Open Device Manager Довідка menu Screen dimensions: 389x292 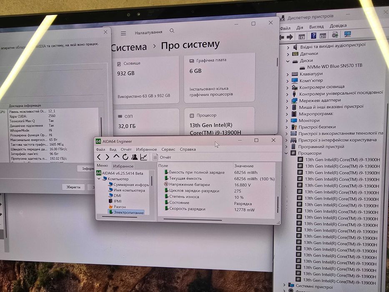(338, 25)
